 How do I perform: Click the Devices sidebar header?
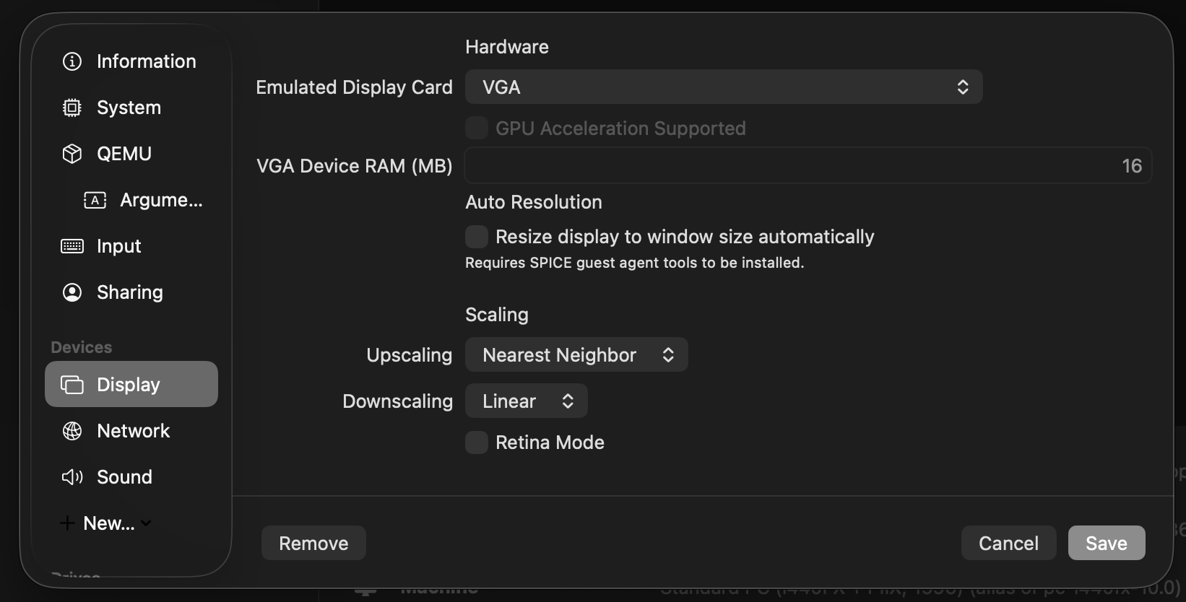(x=82, y=347)
